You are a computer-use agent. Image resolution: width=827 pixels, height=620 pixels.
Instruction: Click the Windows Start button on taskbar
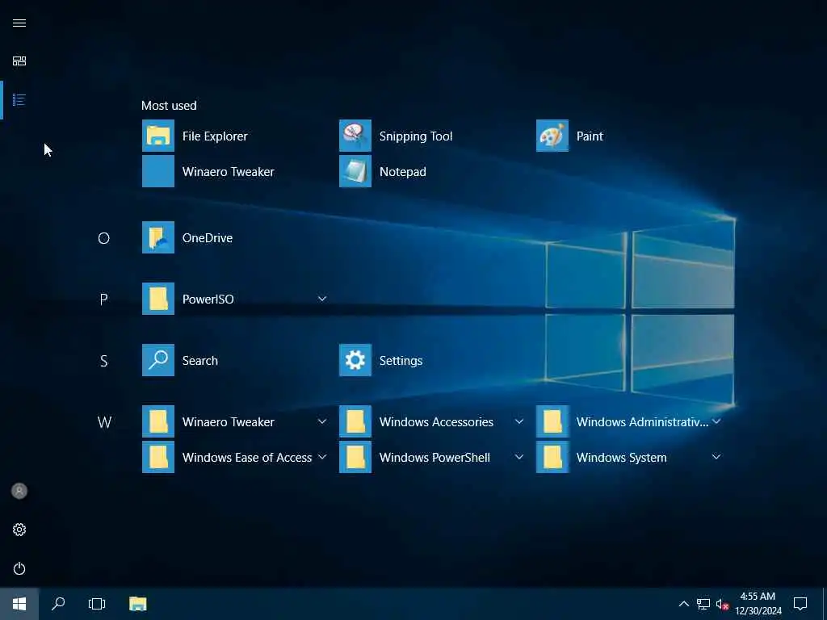point(19,604)
